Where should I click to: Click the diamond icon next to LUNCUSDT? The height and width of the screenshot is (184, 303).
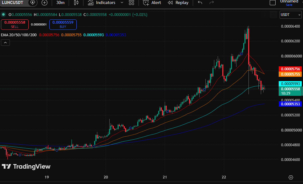(x=33, y=3)
